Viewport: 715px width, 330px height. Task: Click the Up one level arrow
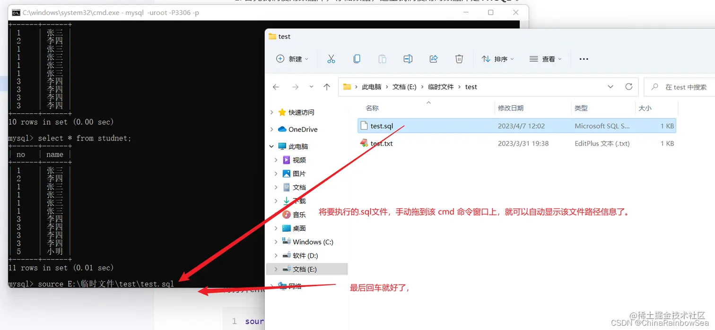tap(326, 87)
